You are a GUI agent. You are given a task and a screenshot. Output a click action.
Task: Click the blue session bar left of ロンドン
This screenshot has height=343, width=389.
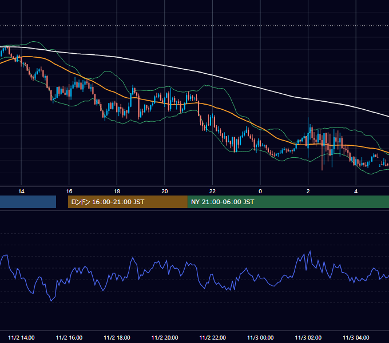28,202
